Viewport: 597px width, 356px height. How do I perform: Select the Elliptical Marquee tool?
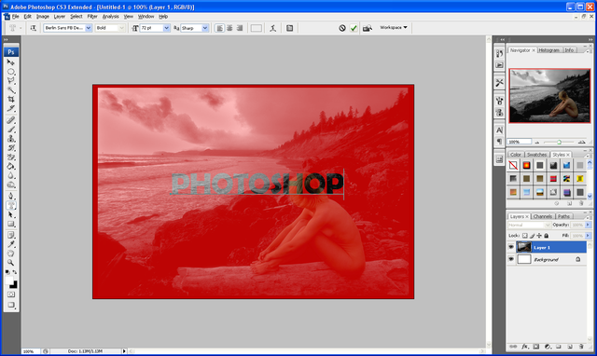(11, 72)
